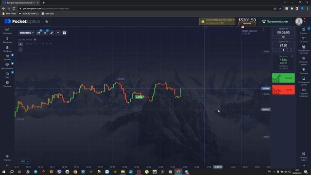
Task: Show hidden system tray icons
Action: pos(274,172)
